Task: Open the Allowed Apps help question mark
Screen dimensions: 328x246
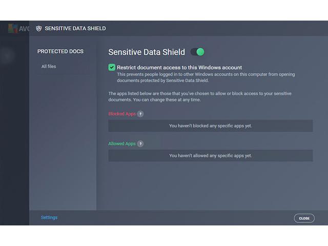Action: tap(140, 144)
